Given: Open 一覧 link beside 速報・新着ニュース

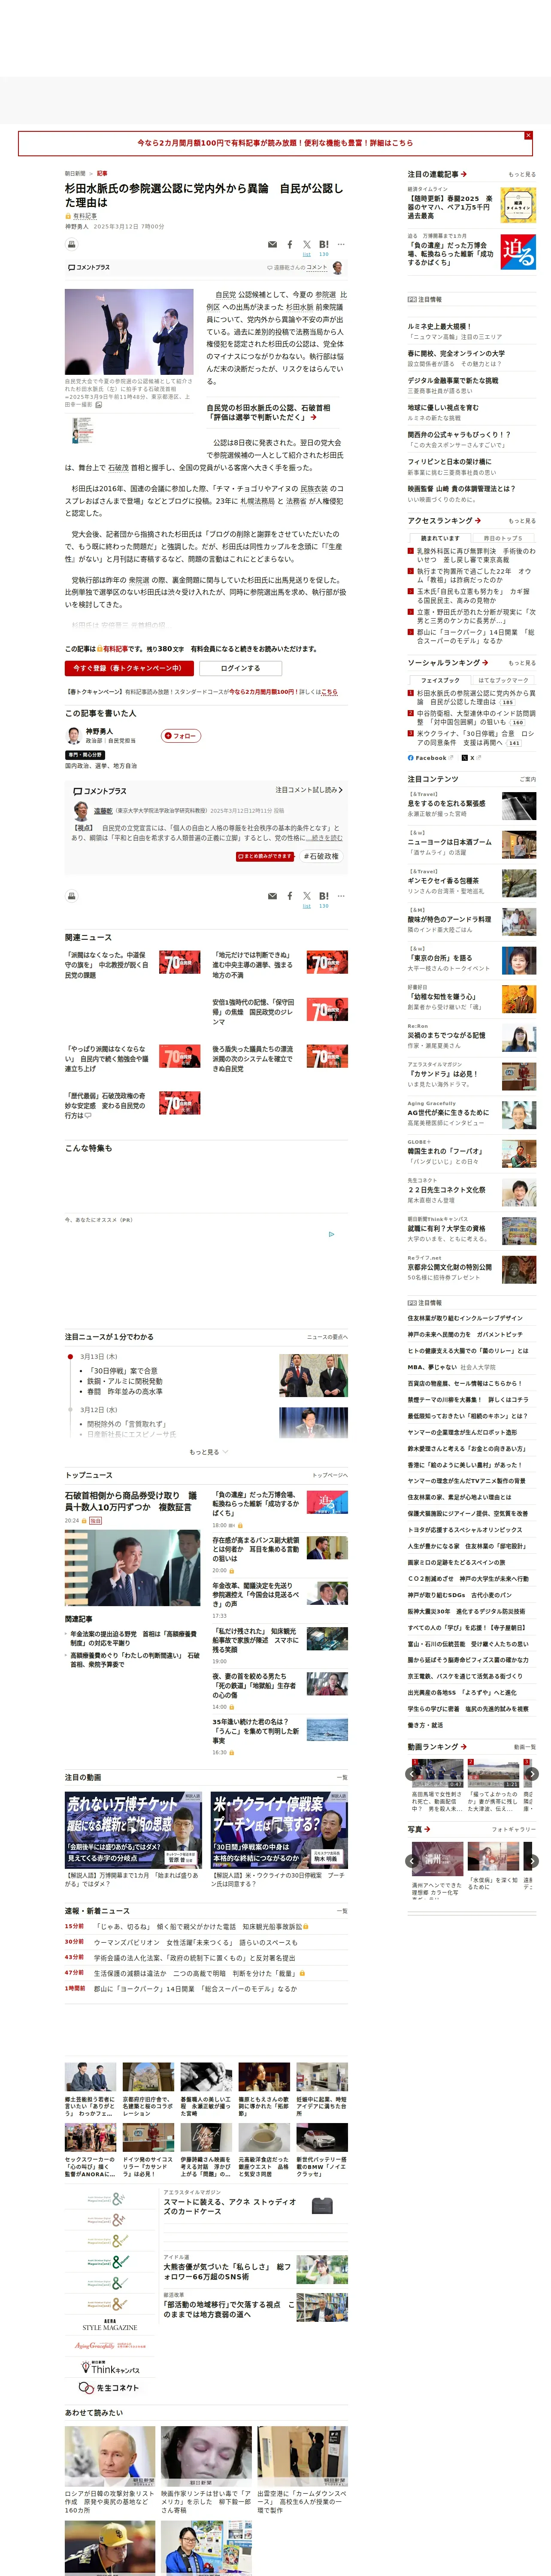Looking at the screenshot, I should point(342,1911).
